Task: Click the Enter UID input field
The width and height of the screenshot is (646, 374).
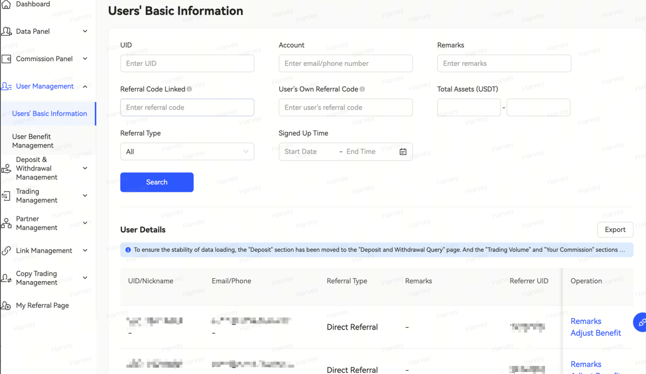Action: point(187,64)
